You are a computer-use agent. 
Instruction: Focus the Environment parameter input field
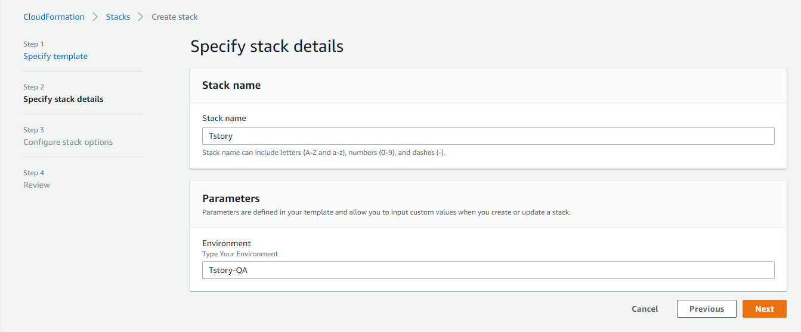tap(488, 270)
